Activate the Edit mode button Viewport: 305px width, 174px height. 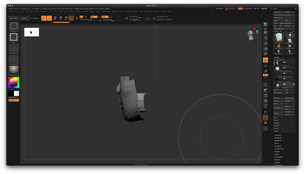point(44,18)
